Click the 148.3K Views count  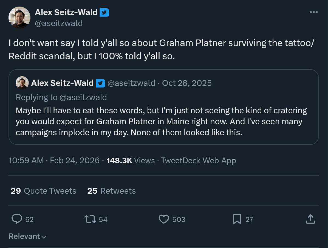pos(131,160)
